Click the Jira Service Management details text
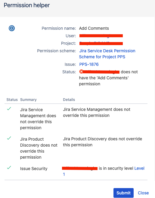The height and width of the screenshot is (198, 155). click(97, 112)
